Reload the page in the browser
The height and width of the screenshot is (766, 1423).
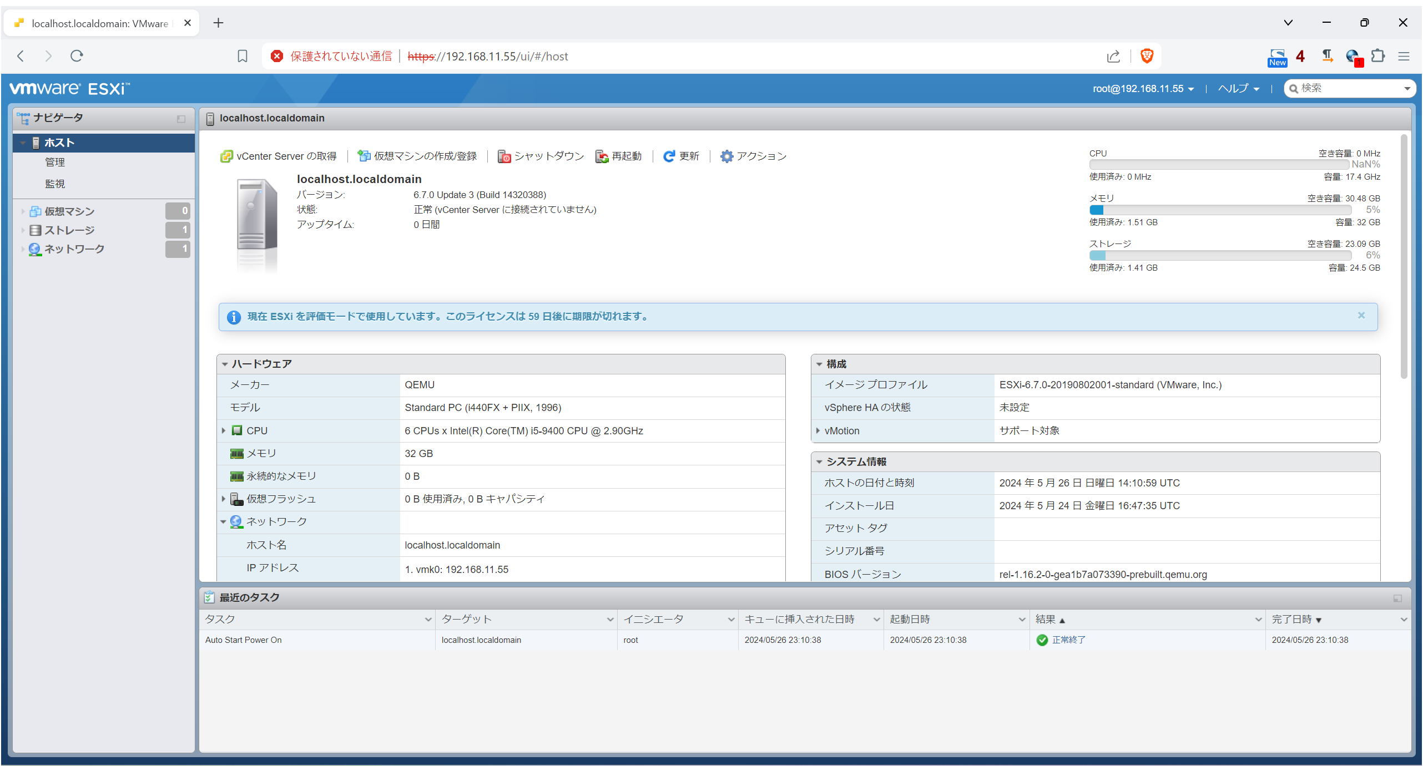tap(77, 56)
